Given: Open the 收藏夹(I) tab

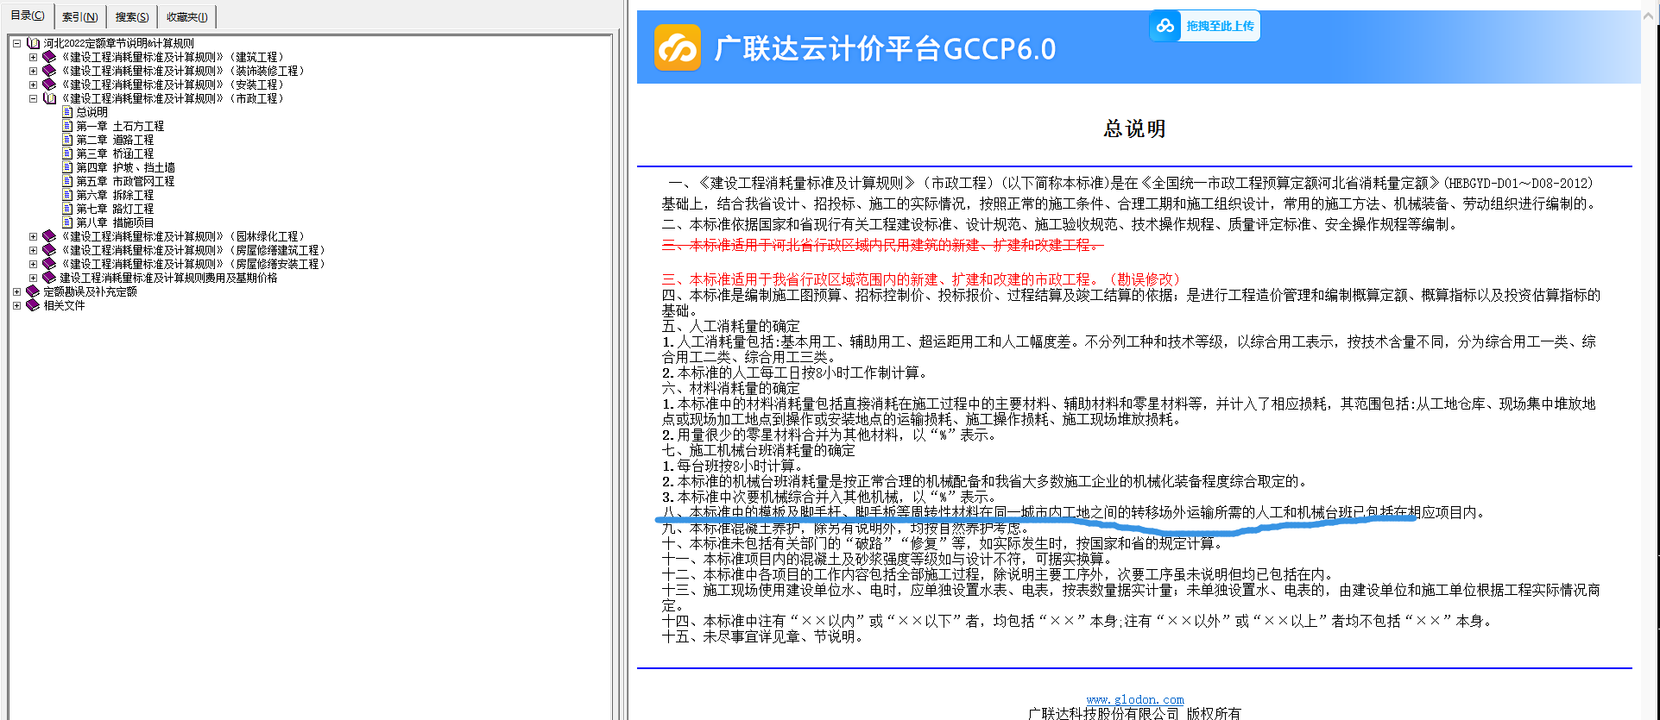Looking at the screenshot, I should [186, 16].
